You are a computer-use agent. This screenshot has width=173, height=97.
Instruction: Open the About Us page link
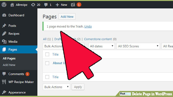[59, 63]
